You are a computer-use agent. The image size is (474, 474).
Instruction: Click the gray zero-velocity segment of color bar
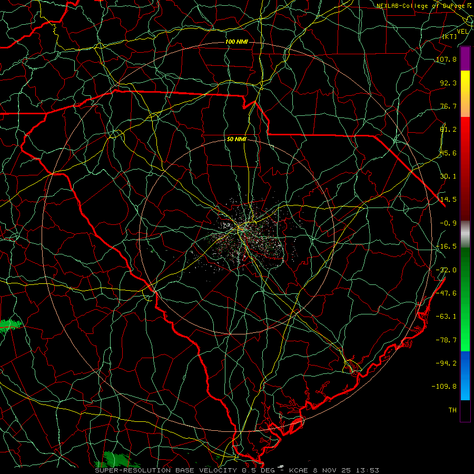click(465, 234)
